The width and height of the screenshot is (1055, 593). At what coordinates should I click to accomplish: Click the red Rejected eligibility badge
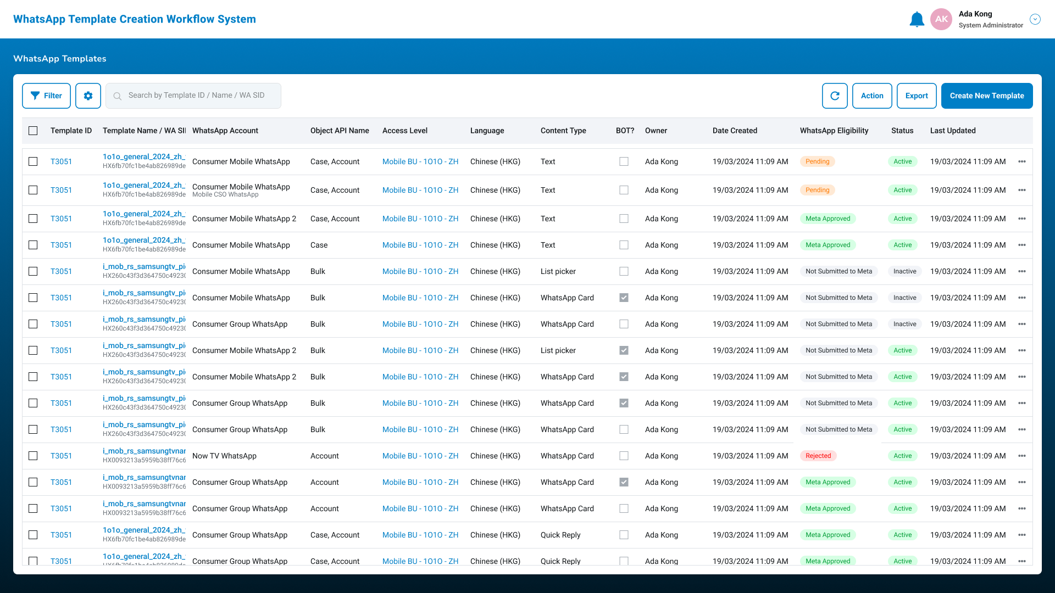coord(818,456)
